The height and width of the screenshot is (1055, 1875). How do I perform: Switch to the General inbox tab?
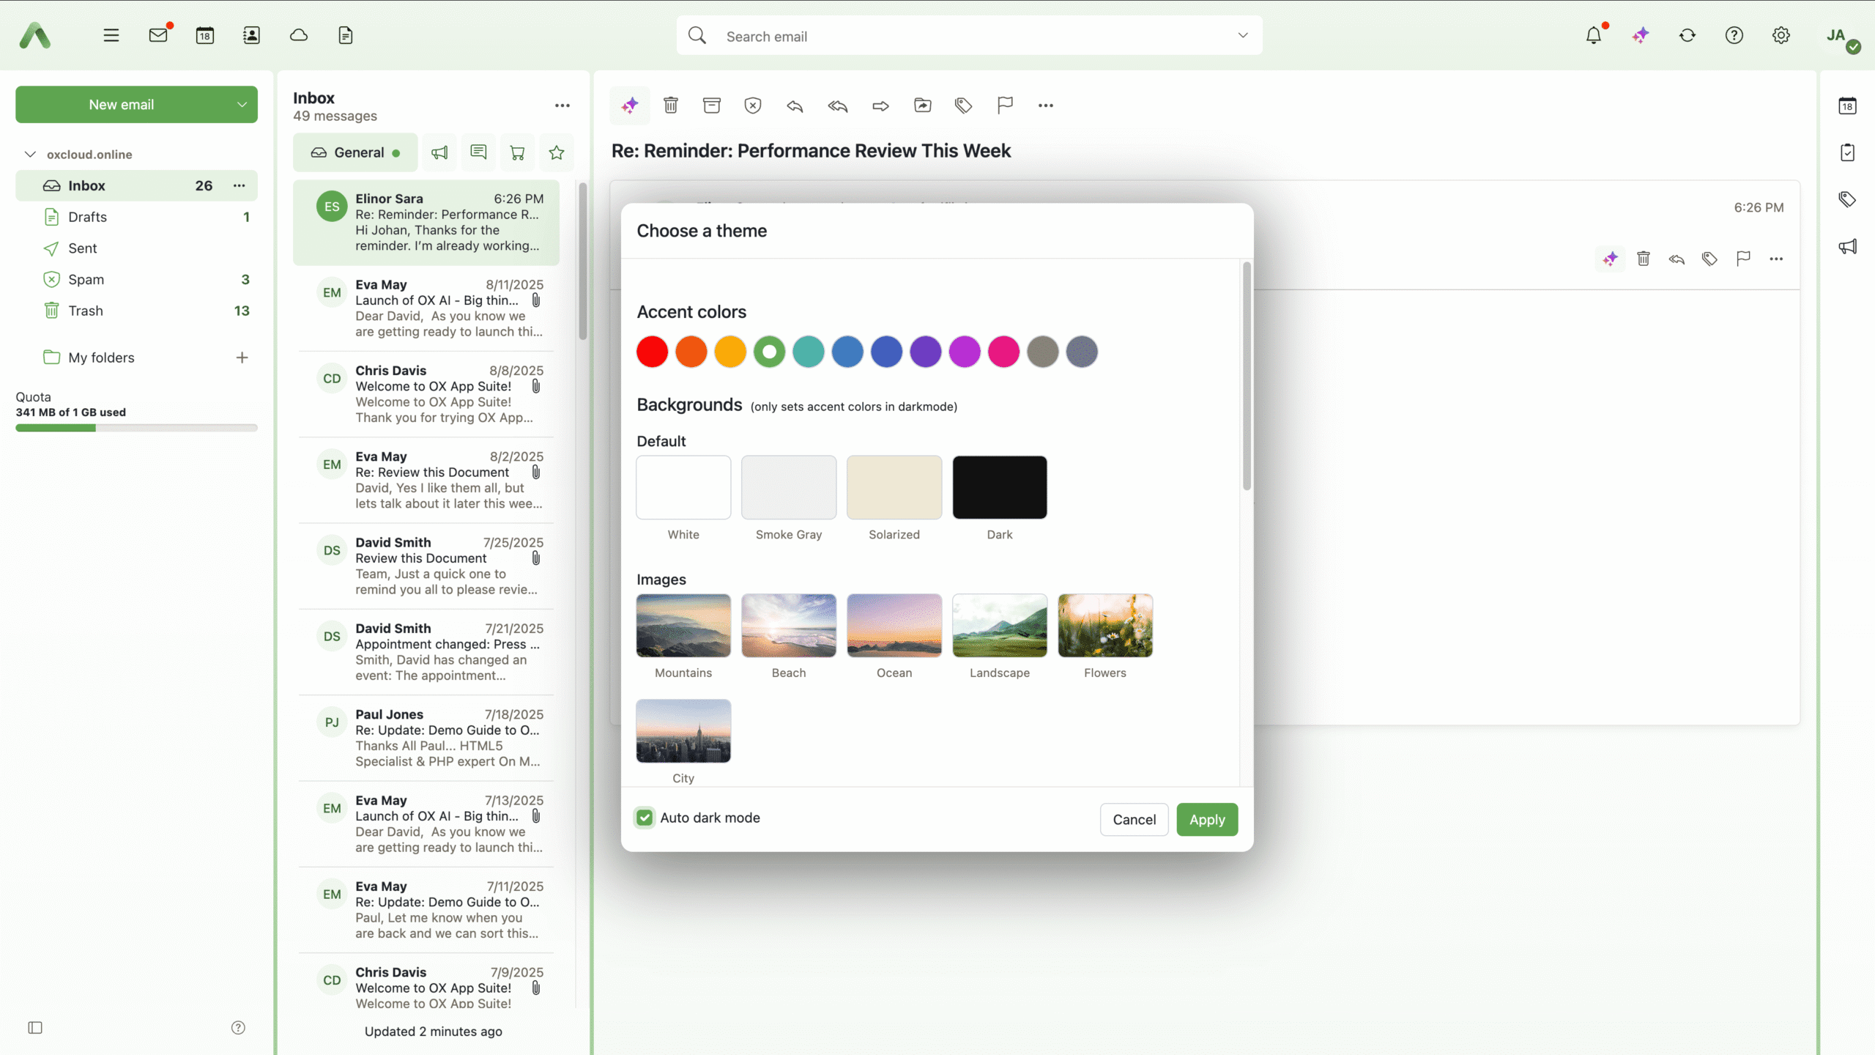(x=355, y=152)
